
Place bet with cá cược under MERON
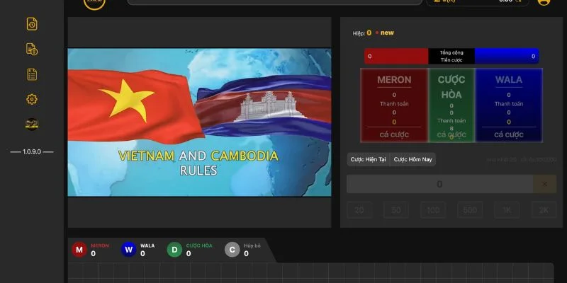[394, 134]
